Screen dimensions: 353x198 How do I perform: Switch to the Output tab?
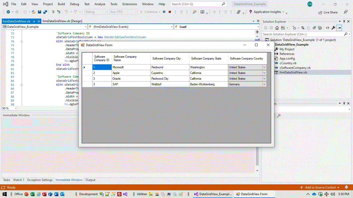(90, 180)
